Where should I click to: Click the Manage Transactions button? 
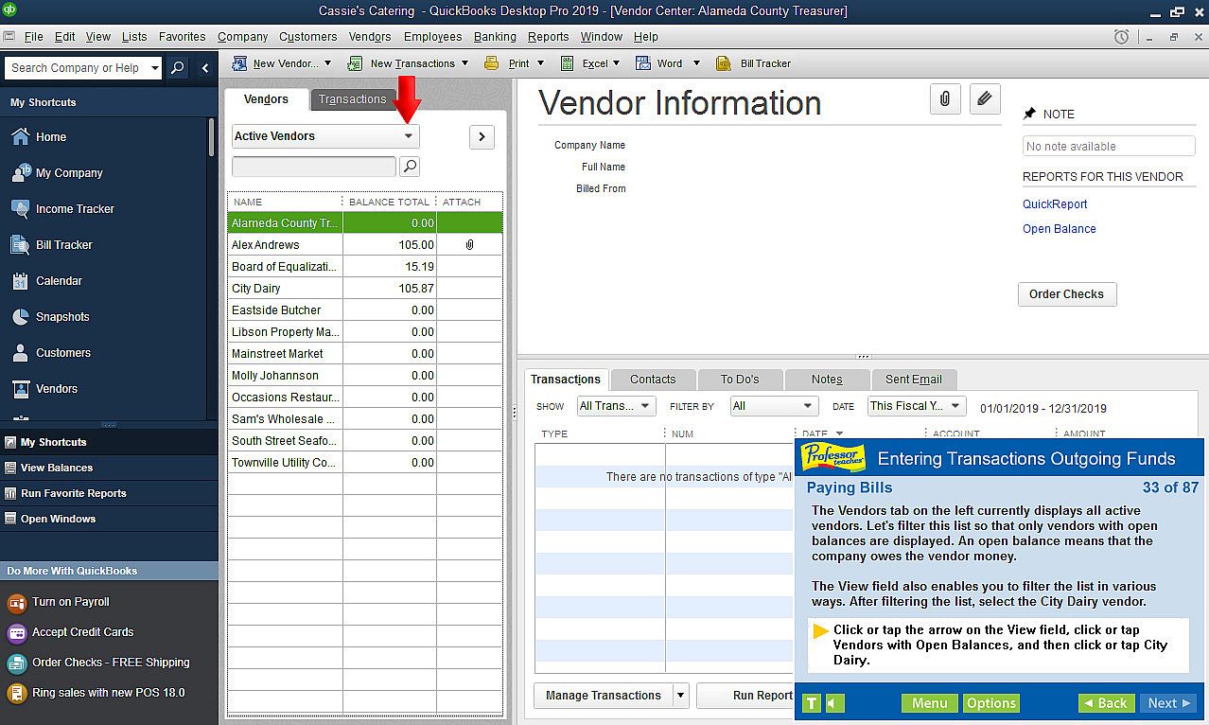click(x=604, y=696)
